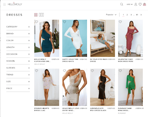Viewport: 148px width, 117px height.
Task: Favorite the In Your Eyes Maxi dress heart
Action: 92,22
